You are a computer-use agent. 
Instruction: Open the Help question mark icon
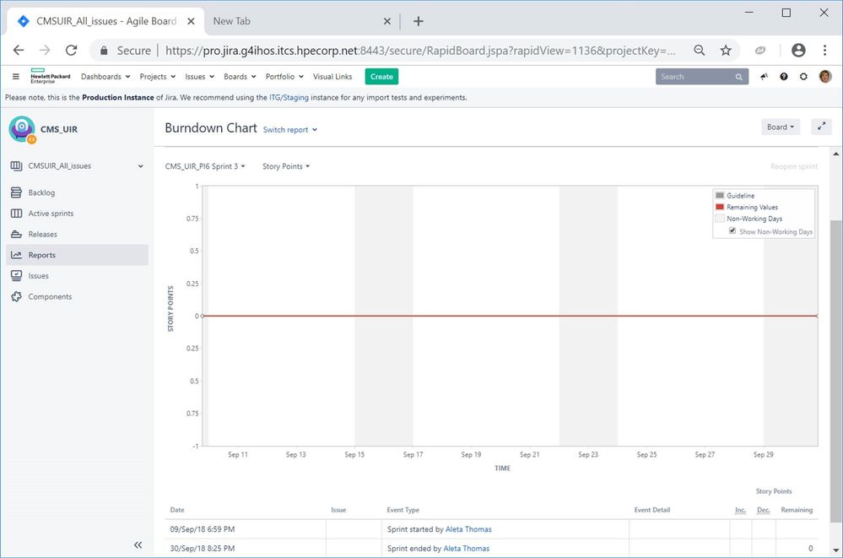pos(784,77)
